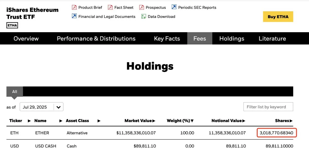
Task: Click Financial and Legal Documents arrow icon
Action: click(74, 16)
